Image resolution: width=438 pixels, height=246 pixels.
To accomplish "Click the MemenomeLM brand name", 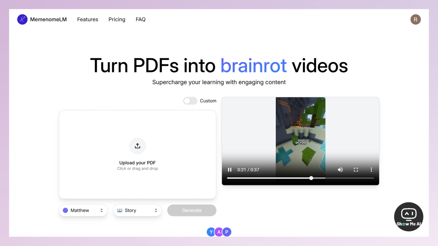I will (x=48, y=19).
